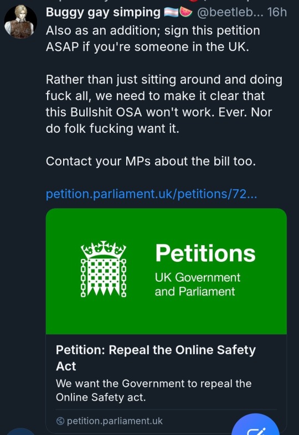Image resolution: width=299 pixels, height=435 pixels.
Task: Click card description 'We want the Government'
Action: click(153, 390)
